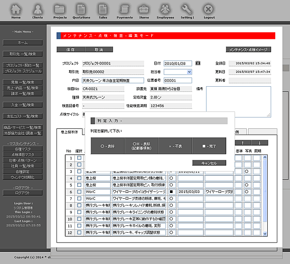
Task: Open 売上・納品 一覧/検索 menu item
Action: 23,88
